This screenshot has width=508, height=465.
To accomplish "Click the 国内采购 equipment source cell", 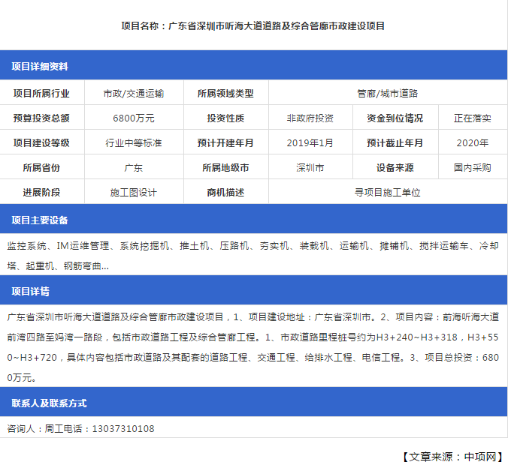I will tap(472, 168).
